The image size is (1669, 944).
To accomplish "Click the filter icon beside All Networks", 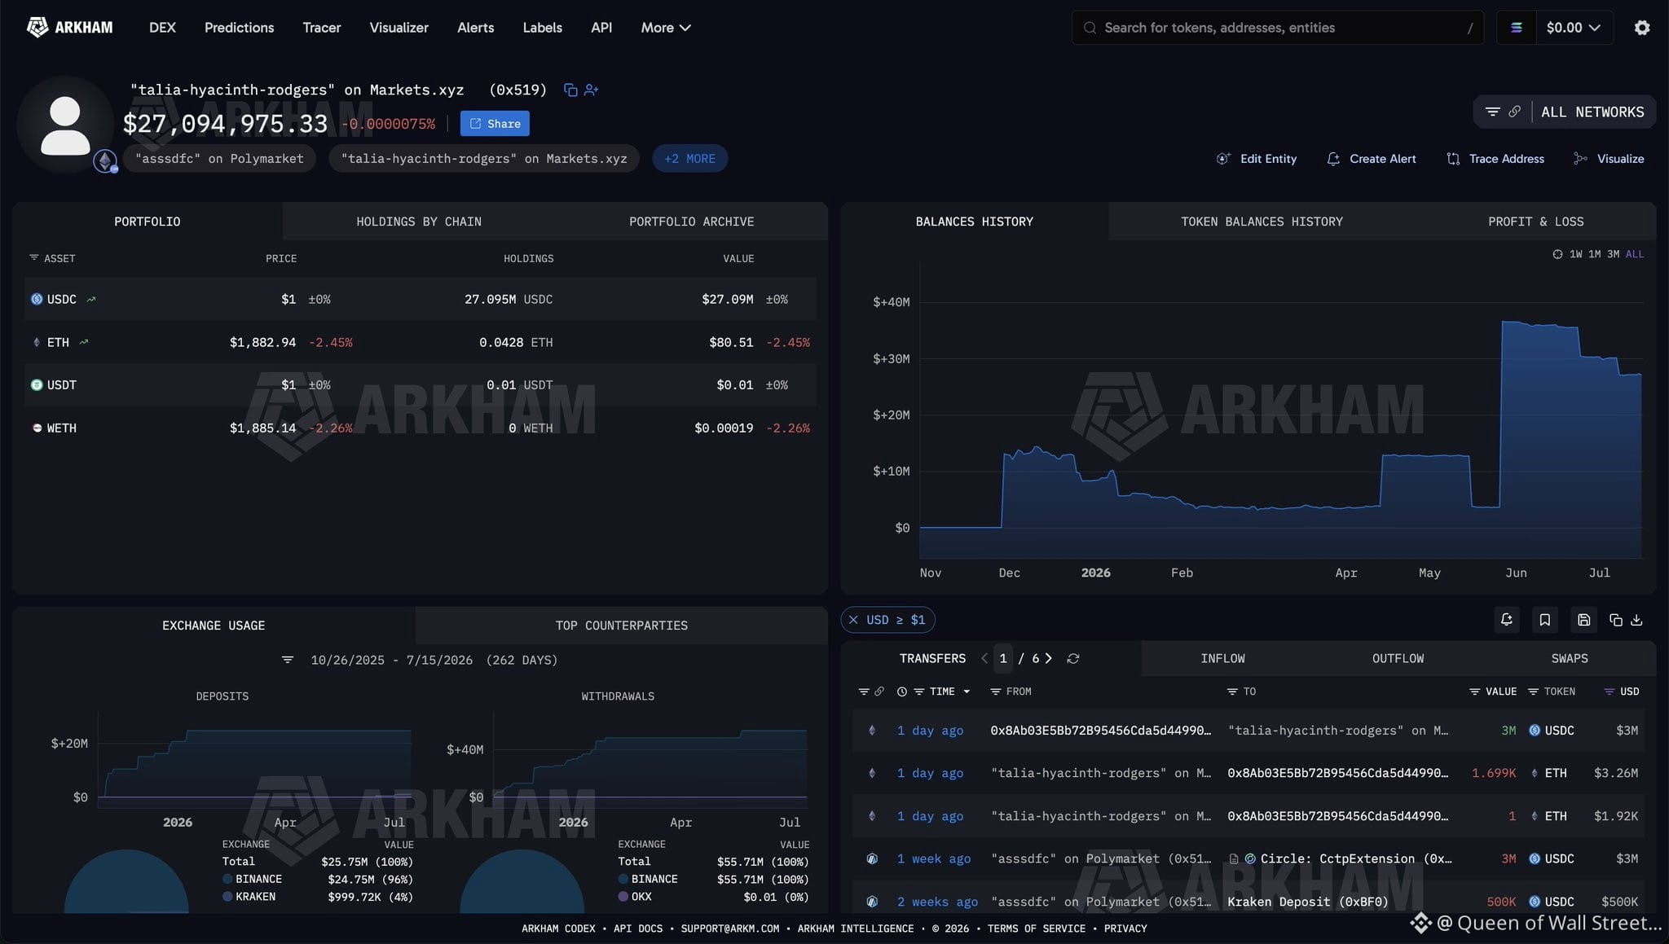I will point(1492,112).
